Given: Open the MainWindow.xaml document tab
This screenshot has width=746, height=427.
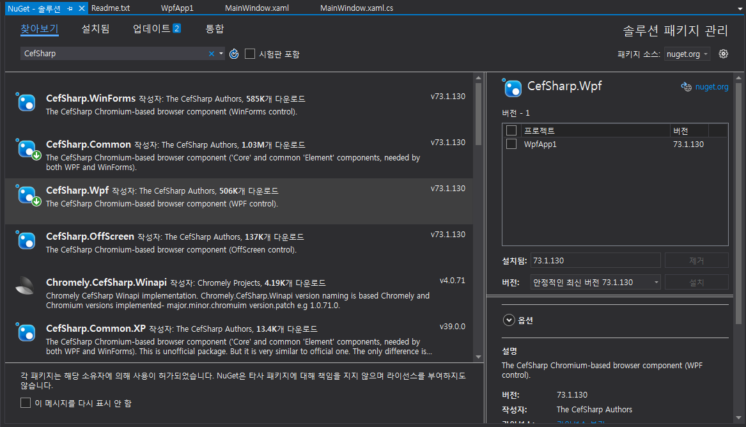Looking at the screenshot, I should pos(257,8).
